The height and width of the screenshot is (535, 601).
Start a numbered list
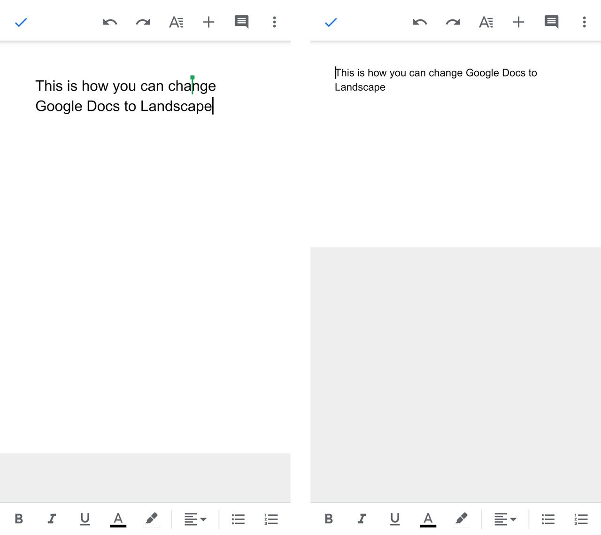pos(271,519)
